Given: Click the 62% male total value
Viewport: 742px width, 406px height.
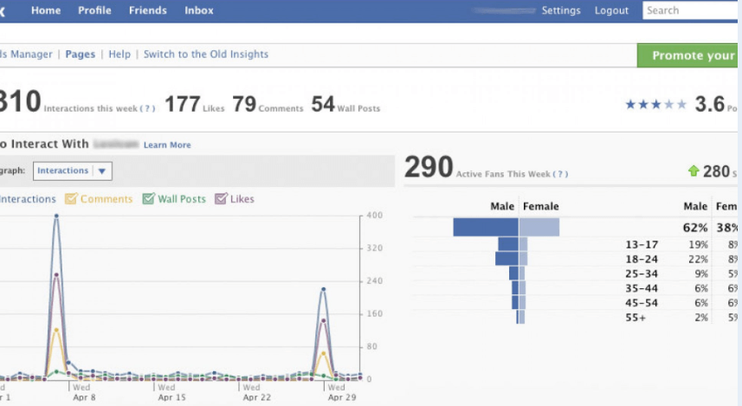Looking at the screenshot, I should (695, 228).
